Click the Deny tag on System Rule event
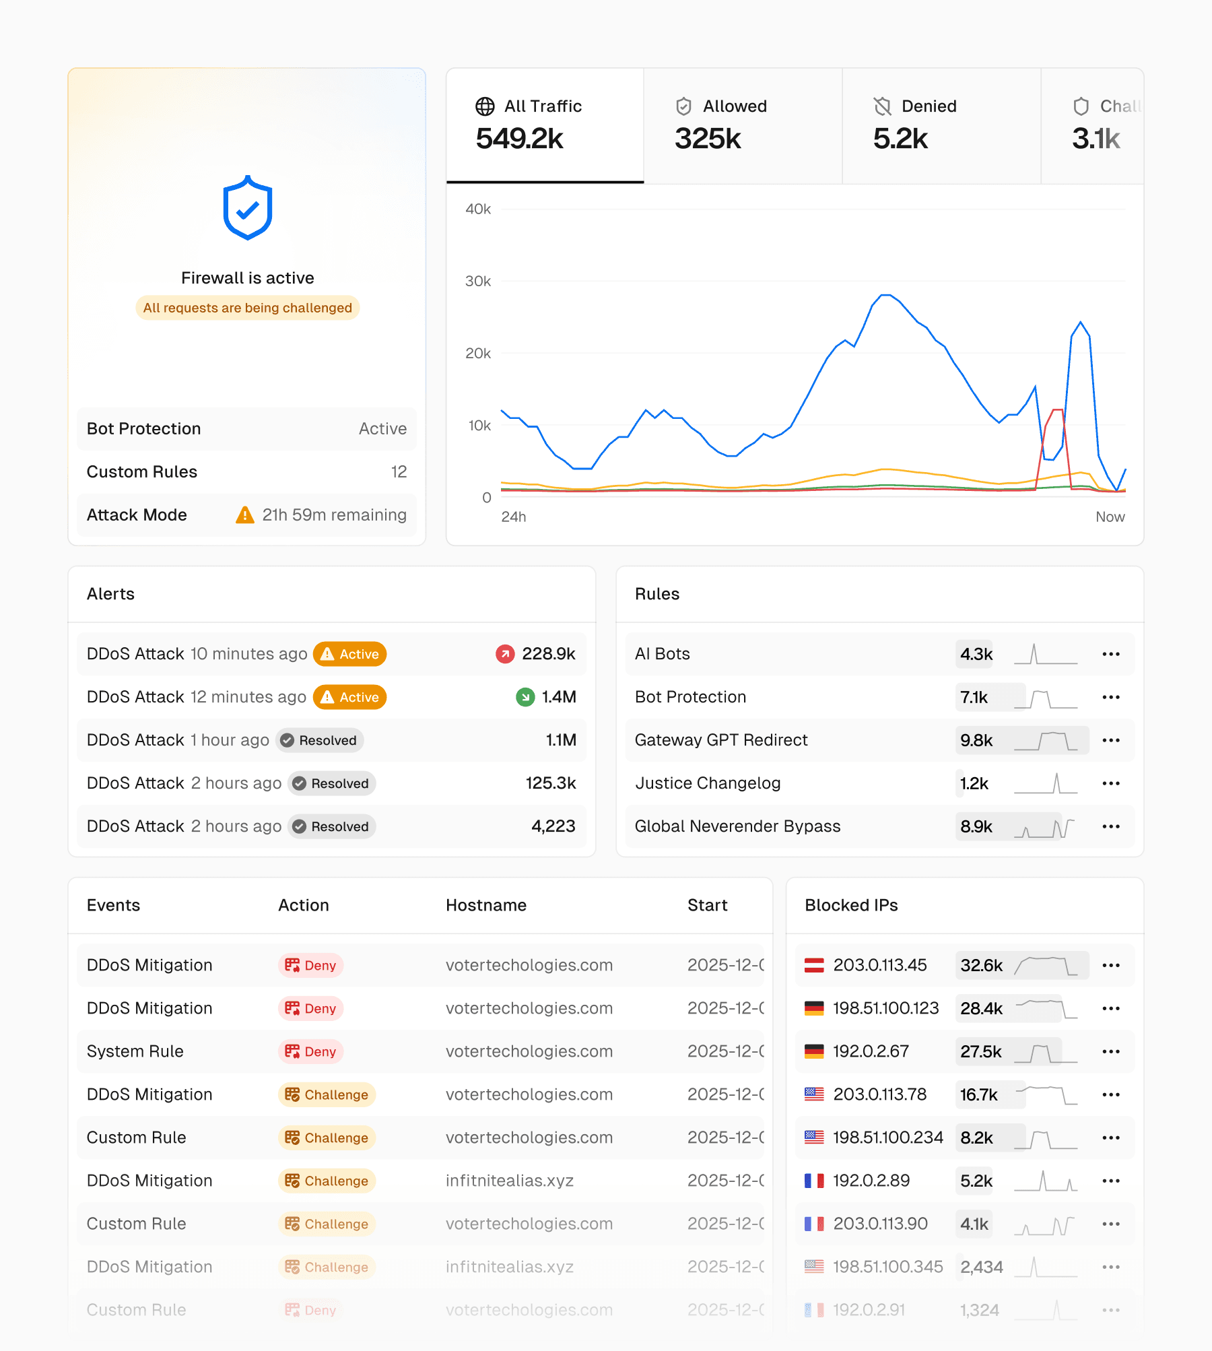 click(x=310, y=1051)
